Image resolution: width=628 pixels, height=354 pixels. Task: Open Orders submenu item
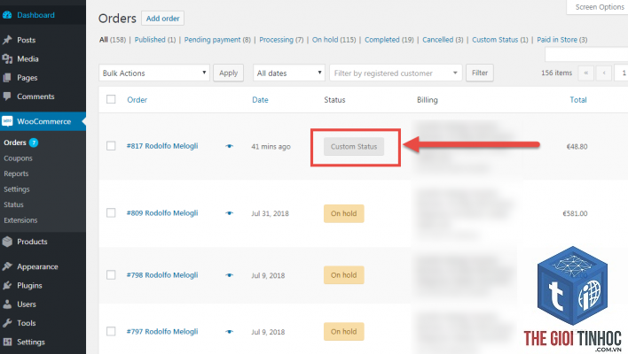[15, 142]
